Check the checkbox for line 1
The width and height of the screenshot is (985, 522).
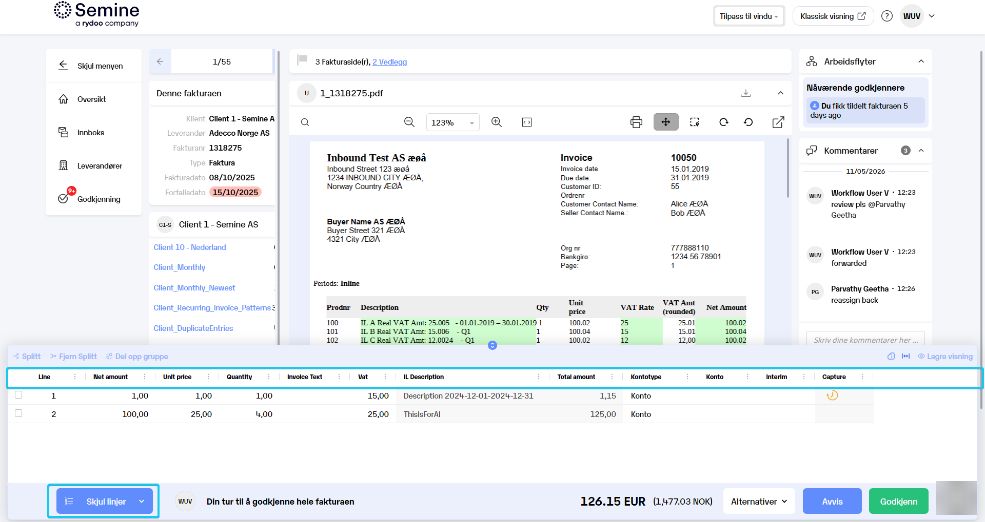[18, 395]
